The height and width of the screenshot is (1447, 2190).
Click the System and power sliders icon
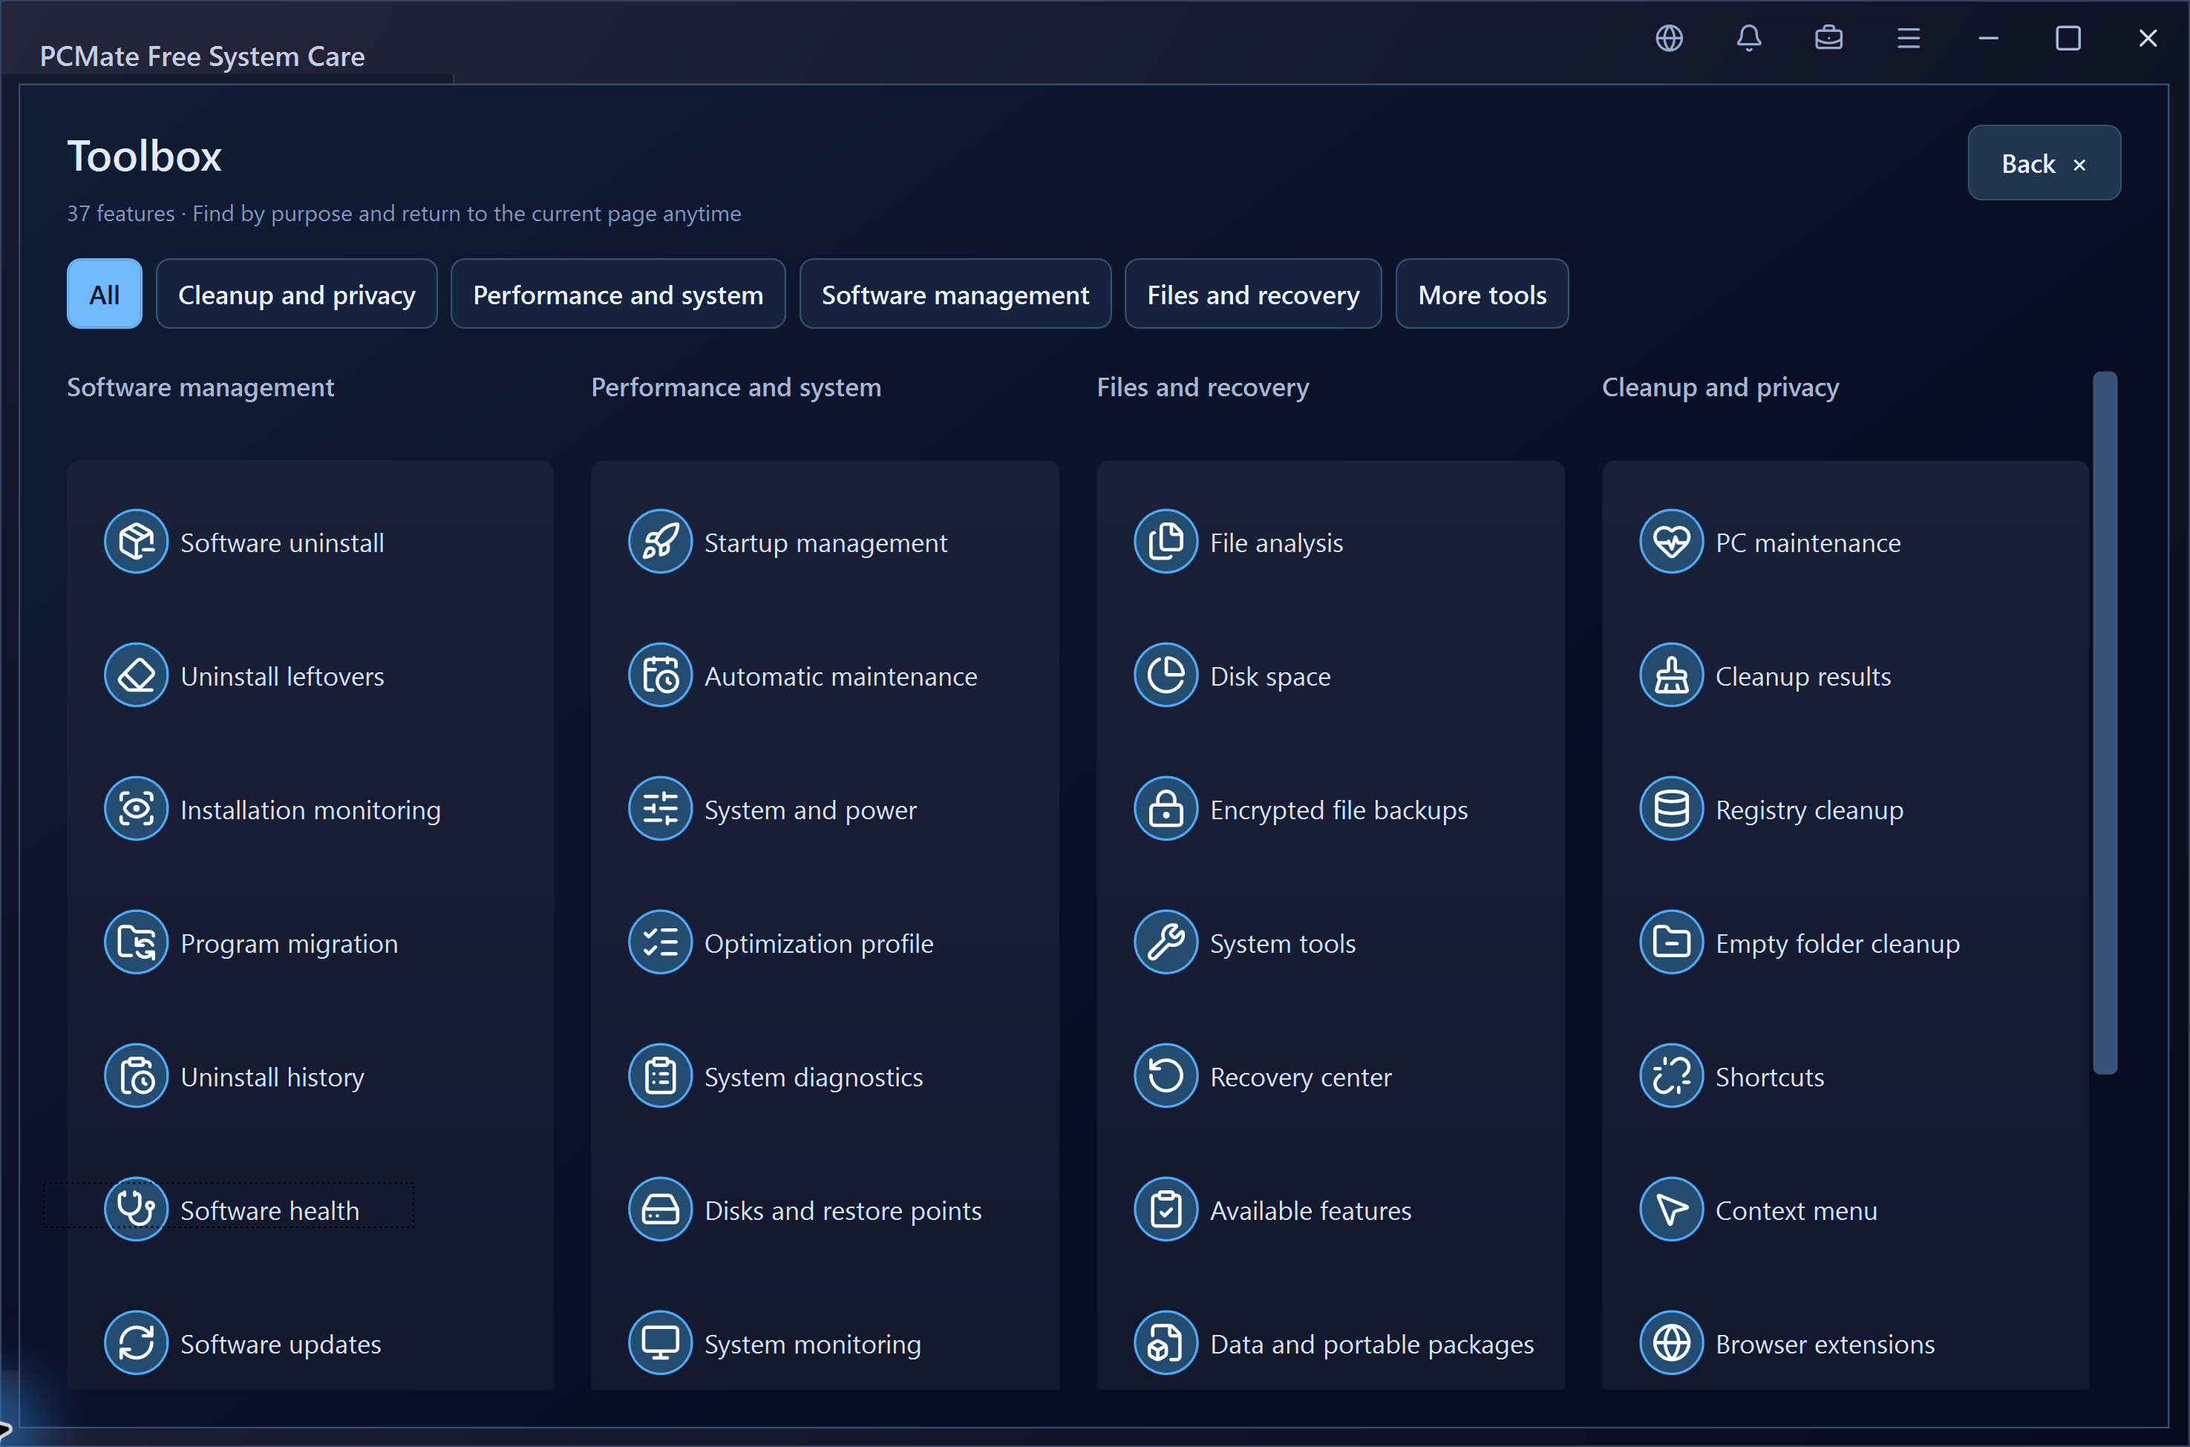pyautogui.click(x=660, y=810)
